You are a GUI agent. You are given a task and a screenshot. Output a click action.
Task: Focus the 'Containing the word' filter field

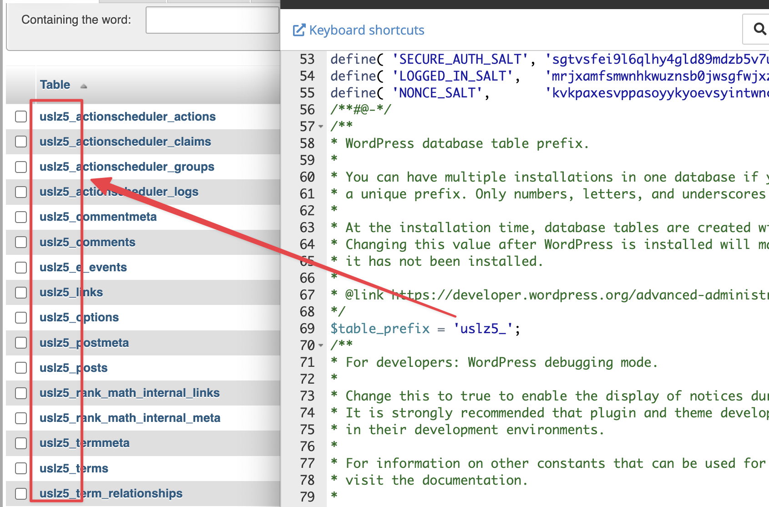tap(212, 20)
